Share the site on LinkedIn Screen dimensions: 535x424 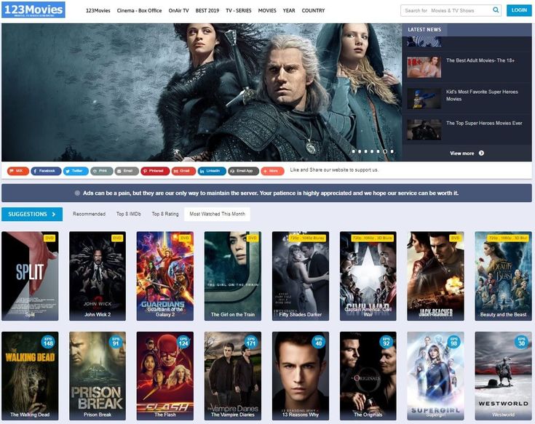(x=212, y=171)
